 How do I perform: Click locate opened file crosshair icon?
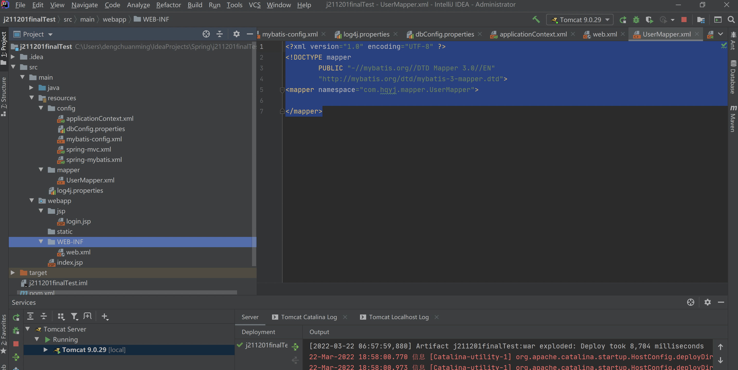pos(206,34)
